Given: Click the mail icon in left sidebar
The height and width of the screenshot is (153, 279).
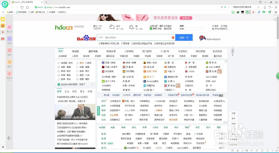Looking at the screenshot, I should (3, 32).
